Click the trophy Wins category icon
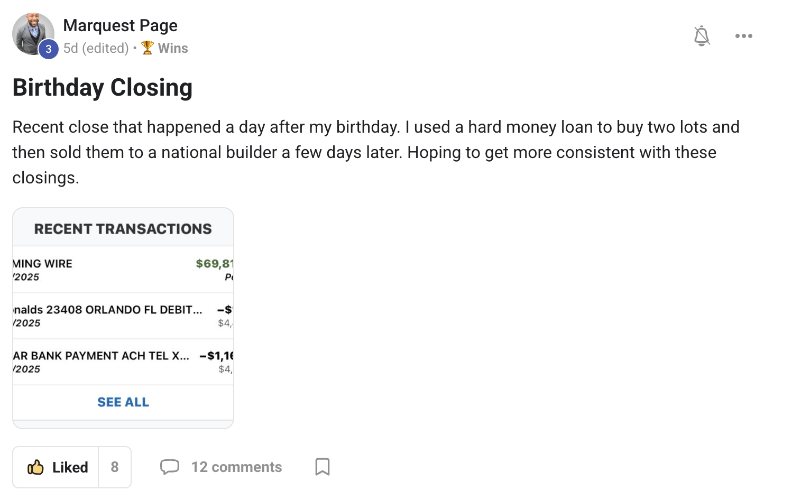792x500 pixels. coord(148,48)
